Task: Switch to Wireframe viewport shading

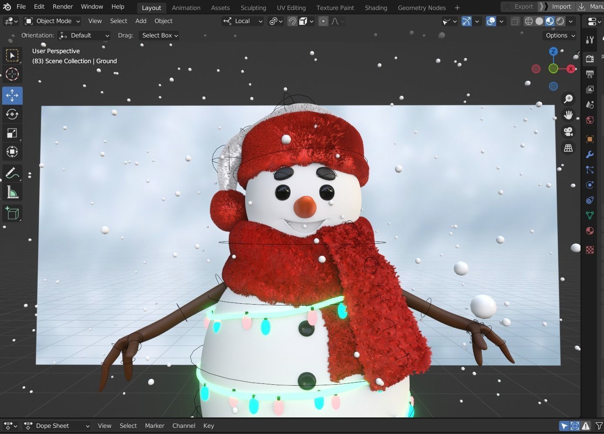Action: (529, 21)
